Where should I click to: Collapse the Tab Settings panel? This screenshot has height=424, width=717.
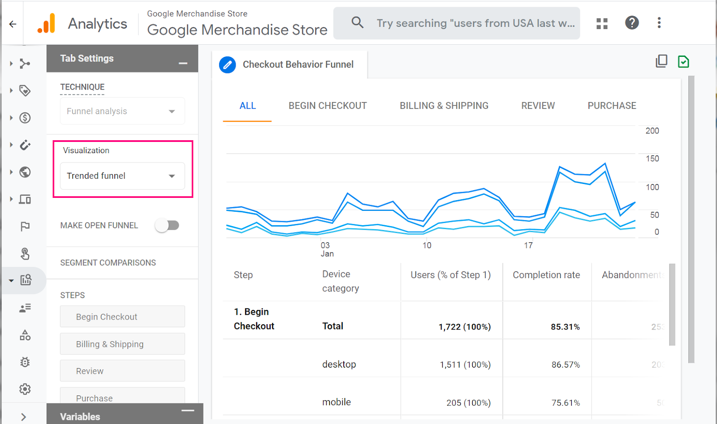pyautogui.click(x=183, y=64)
